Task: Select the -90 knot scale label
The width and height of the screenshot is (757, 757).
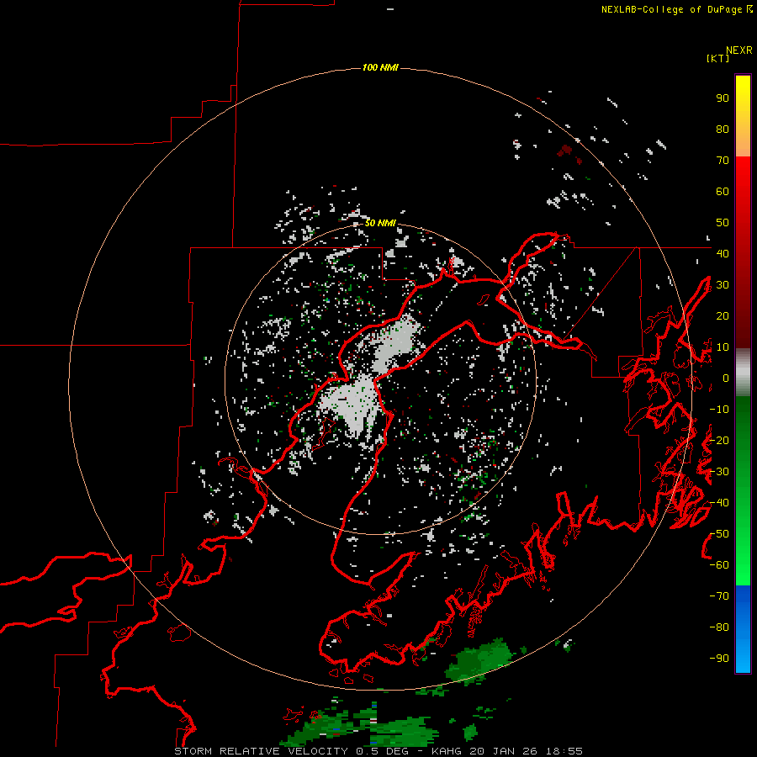Action: 719,659
